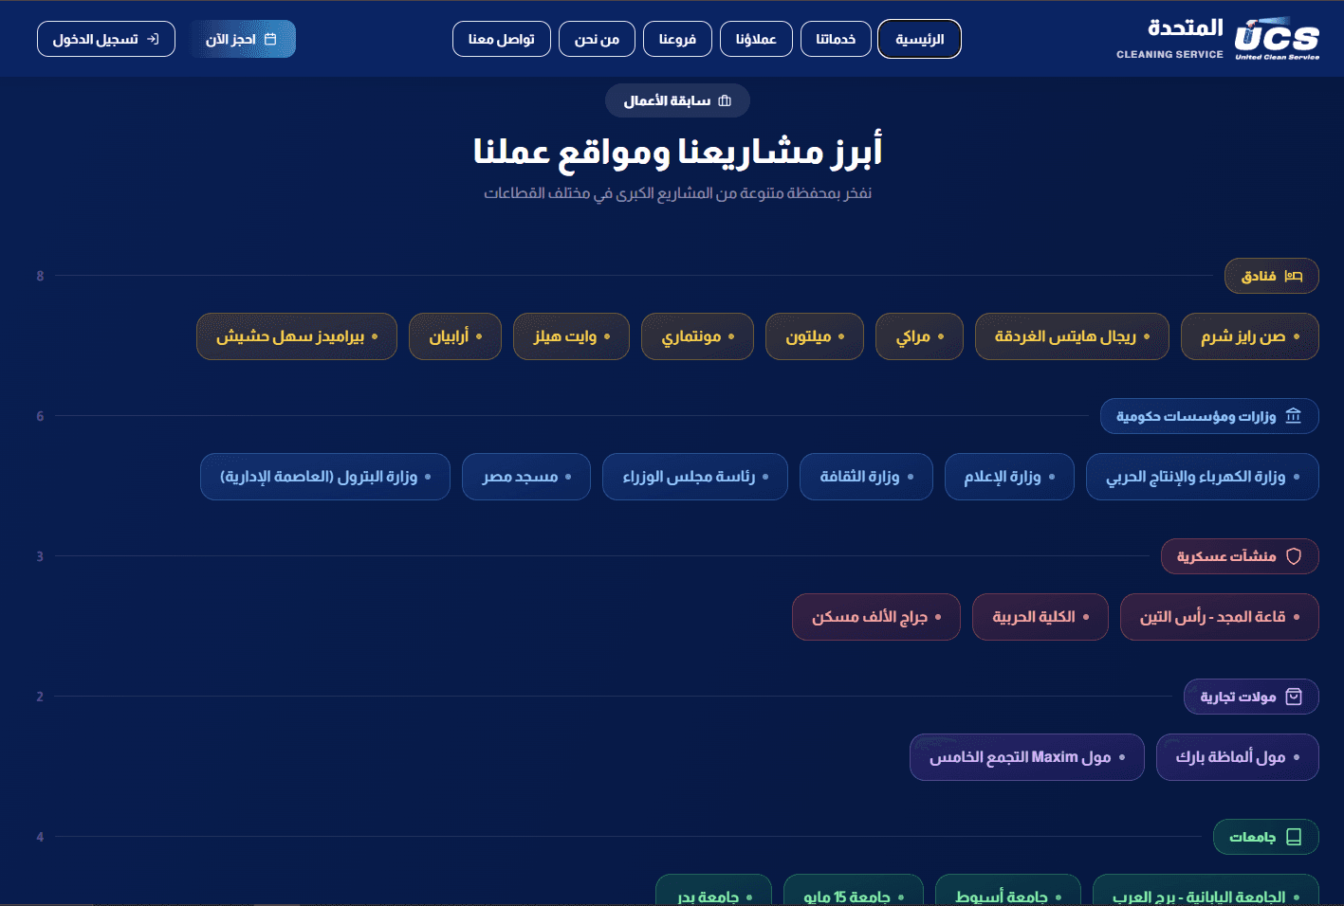Open the فروعنا nav item
Image resolution: width=1344 pixels, height=906 pixels.
point(677,39)
